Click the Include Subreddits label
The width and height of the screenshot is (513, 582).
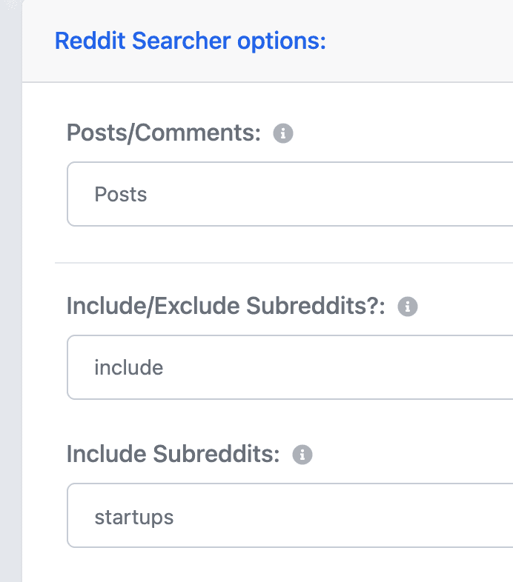[173, 455]
